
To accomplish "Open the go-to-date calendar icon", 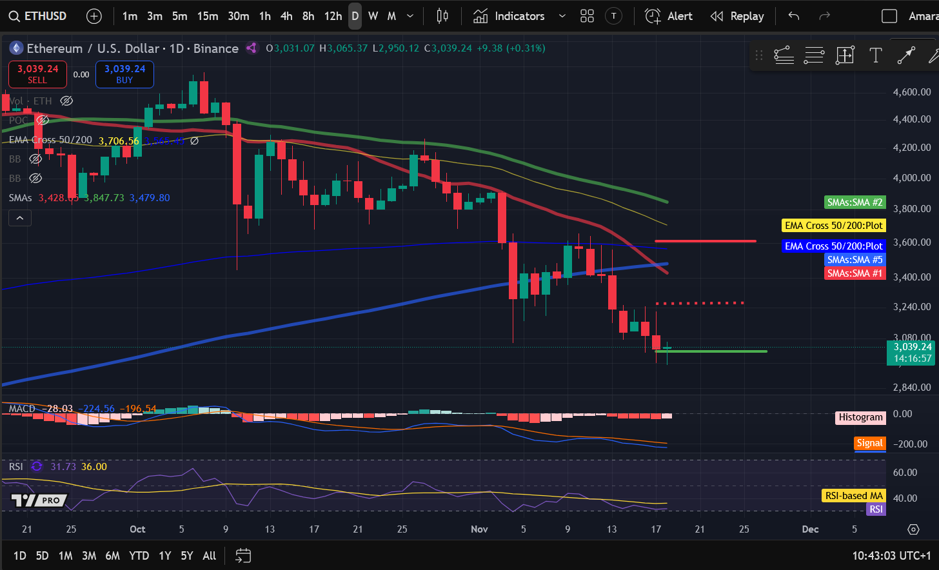I will pyautogui.click(x=242, y=555).
